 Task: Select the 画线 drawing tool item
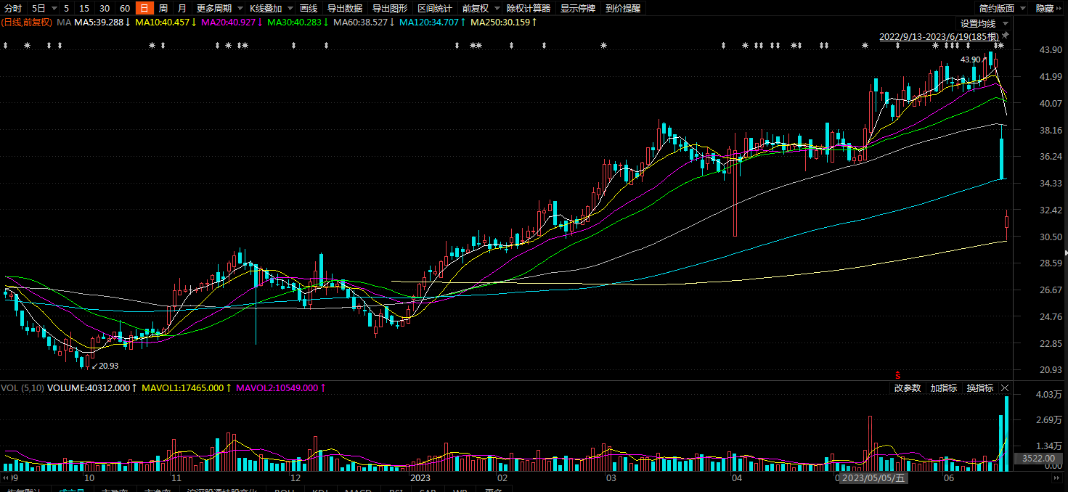coord(309,9)
